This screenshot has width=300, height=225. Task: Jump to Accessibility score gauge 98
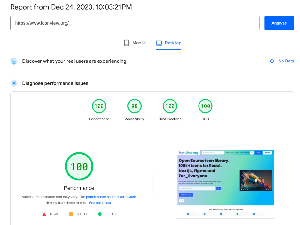tap(134, 106)
